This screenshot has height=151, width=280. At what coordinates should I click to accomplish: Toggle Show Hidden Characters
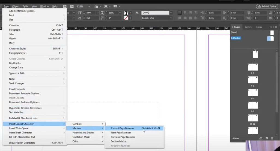pyautogui.click(x=34, y=143)
